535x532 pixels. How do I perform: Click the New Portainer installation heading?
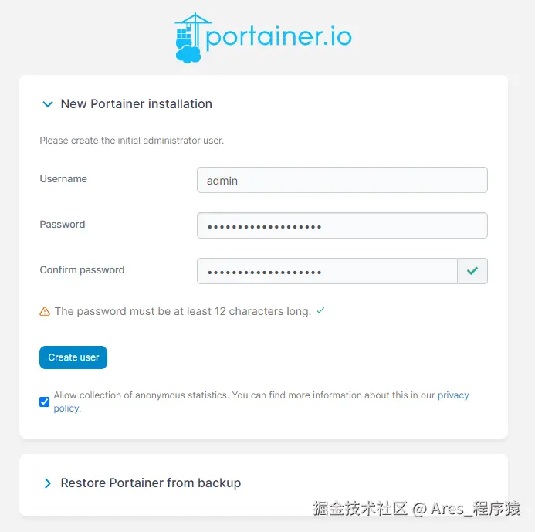(136, 103)
